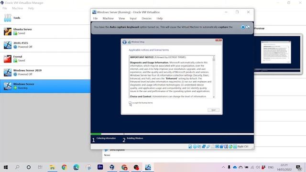The image size is (306, 172).
Task: Show hidden system tray icons
Action: (x=223, y=167)
